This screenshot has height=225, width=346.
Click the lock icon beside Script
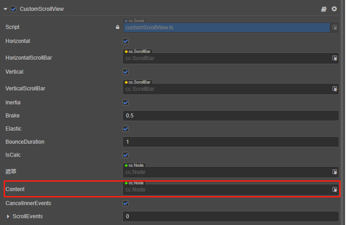[x=118, y=27]
